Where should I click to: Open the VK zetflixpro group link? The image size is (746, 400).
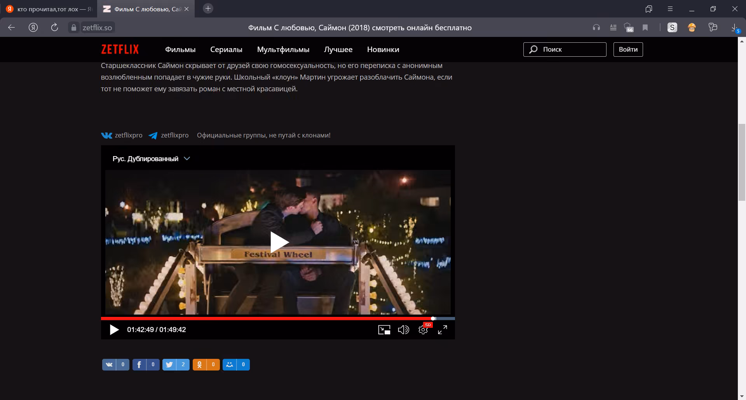pos(122,135)
